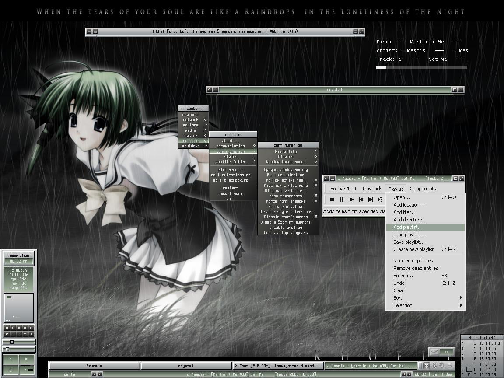Screen dimensions: 504x378
Task: Skip to previous track in foobar2000
Action: 361,199
